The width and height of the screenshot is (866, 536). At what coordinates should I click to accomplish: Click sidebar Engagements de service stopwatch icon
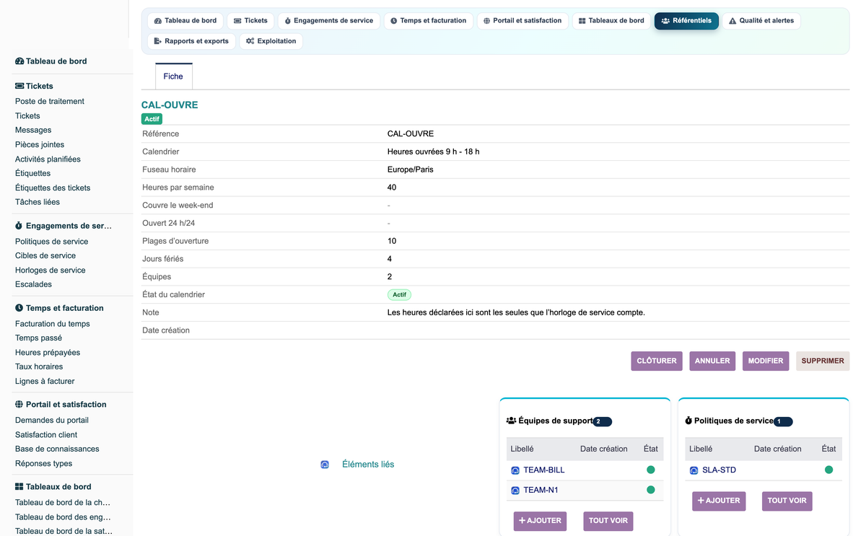point(19,226)
